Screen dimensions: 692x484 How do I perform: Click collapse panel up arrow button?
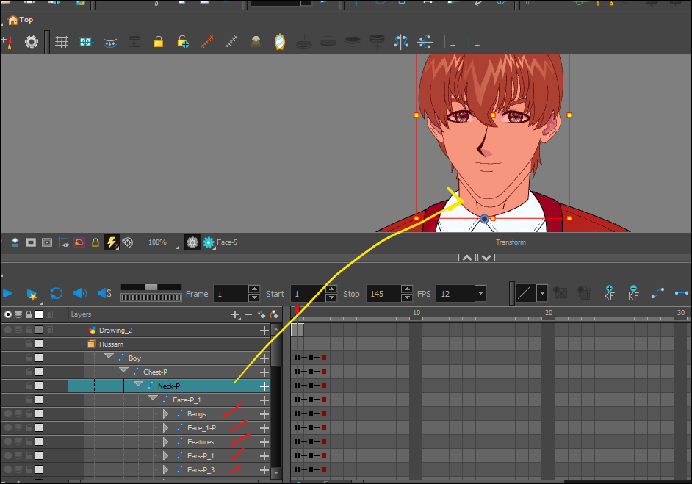[467, 258]
